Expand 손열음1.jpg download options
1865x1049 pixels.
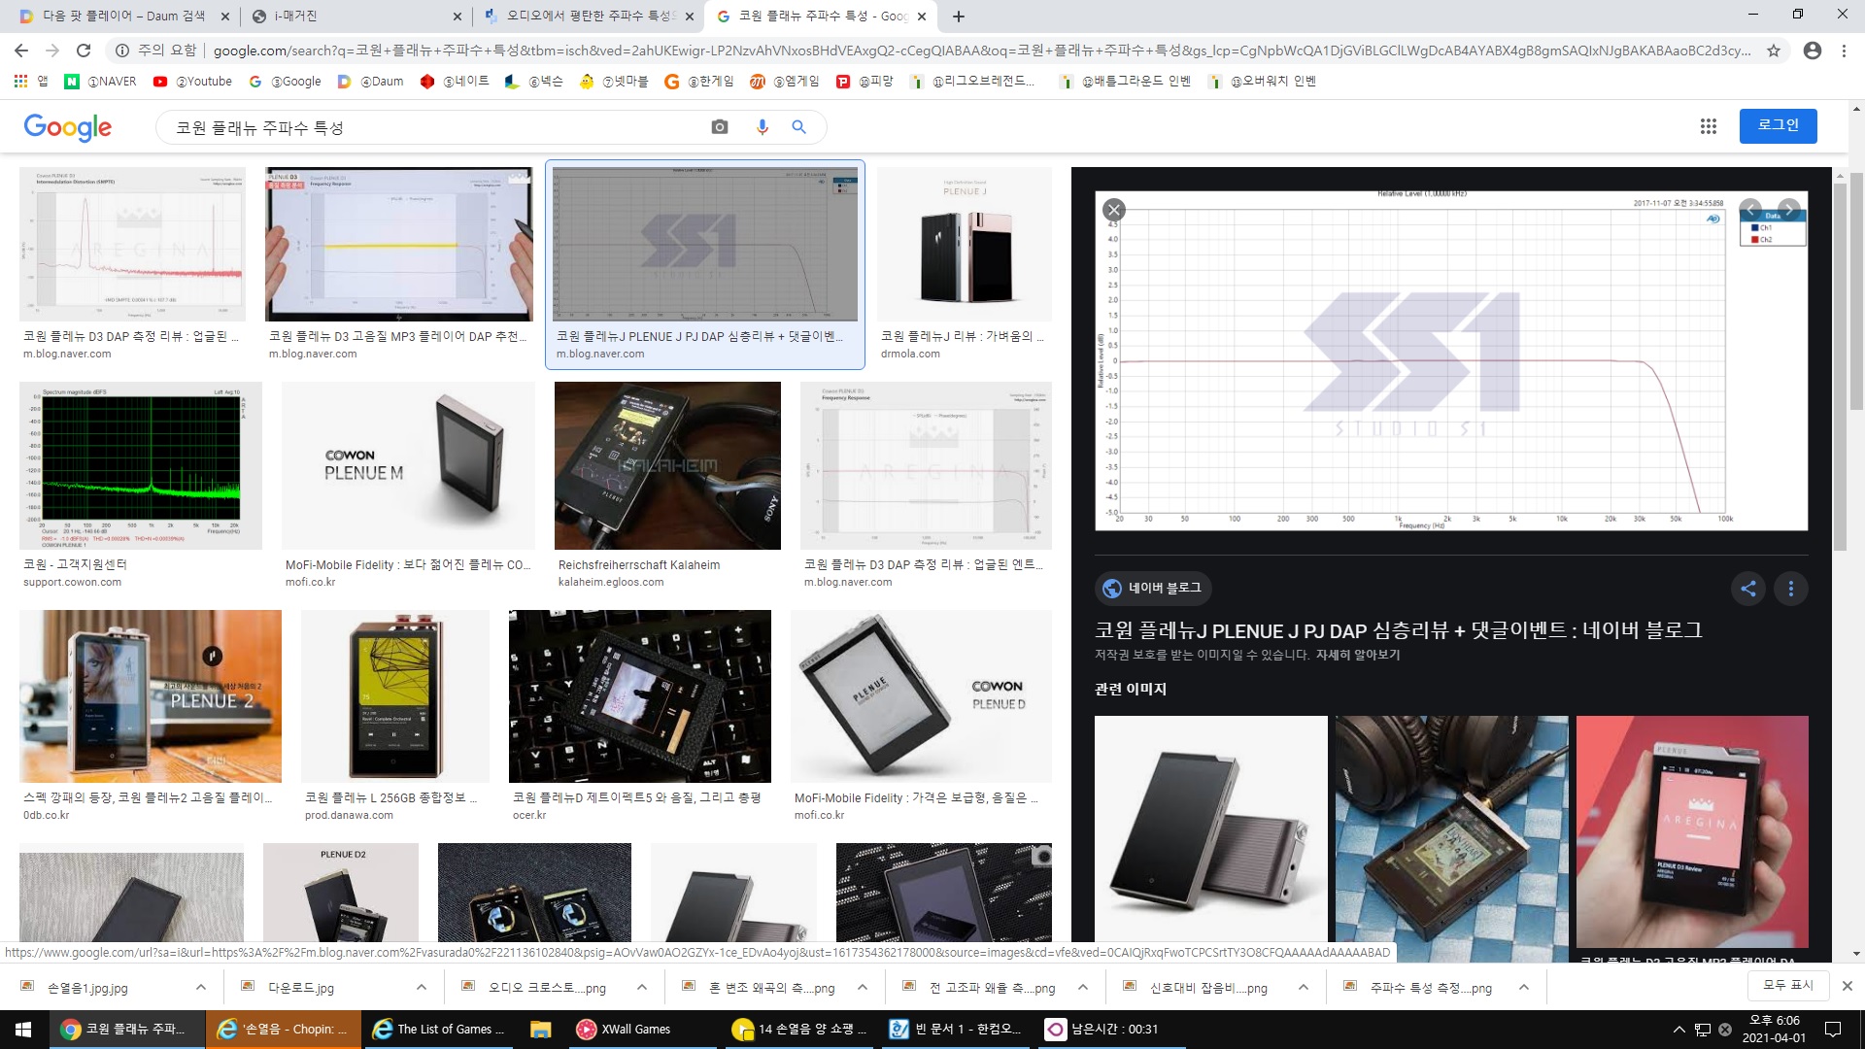click(x=201, y=987)
